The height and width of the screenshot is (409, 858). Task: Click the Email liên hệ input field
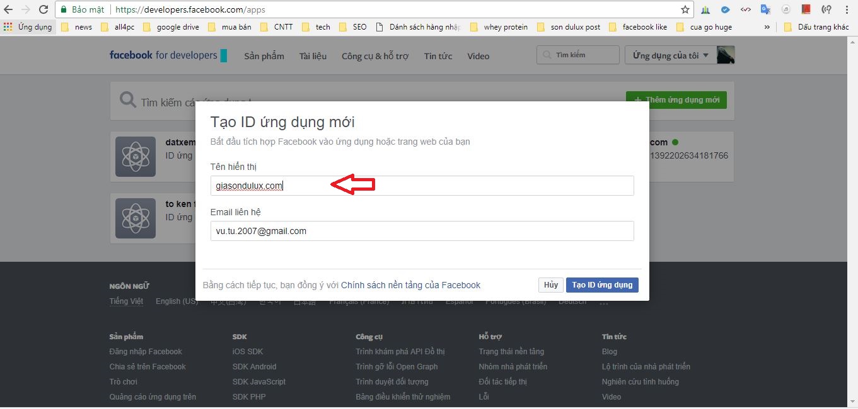coord(422,231)
